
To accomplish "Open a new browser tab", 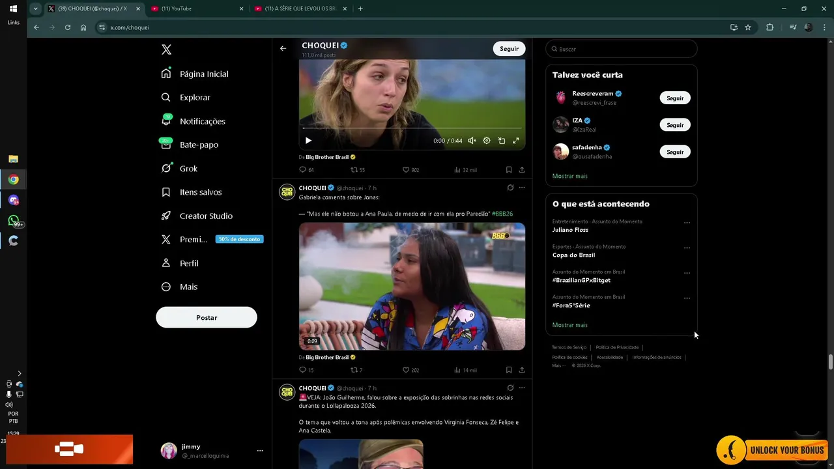I will pyautogui.click(x=360, y=8).
